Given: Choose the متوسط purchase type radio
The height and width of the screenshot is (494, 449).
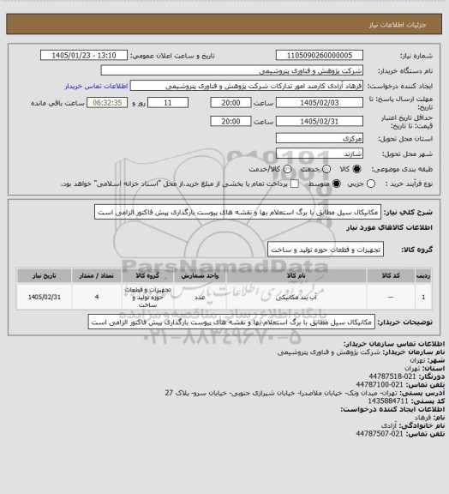Looking at the screenshot, I should (x=337, y=184).
